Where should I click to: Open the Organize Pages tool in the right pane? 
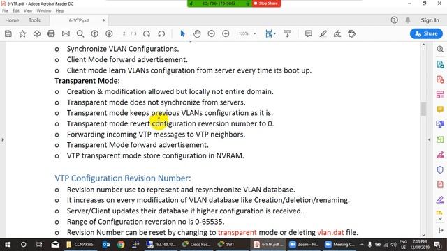coord(440,95)
